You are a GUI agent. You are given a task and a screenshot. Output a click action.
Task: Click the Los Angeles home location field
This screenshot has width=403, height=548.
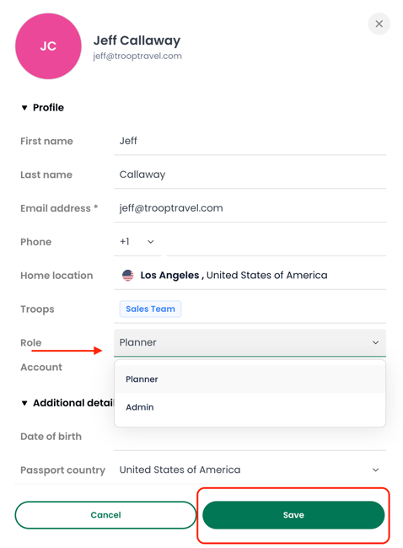point(250,276)
